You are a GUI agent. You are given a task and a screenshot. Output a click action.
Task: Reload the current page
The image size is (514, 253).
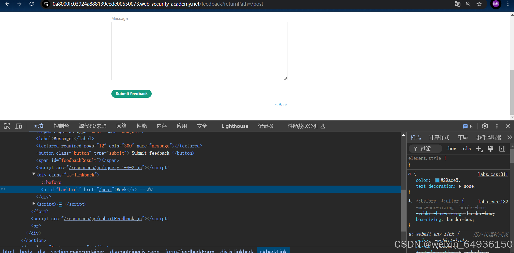(32, 4)
